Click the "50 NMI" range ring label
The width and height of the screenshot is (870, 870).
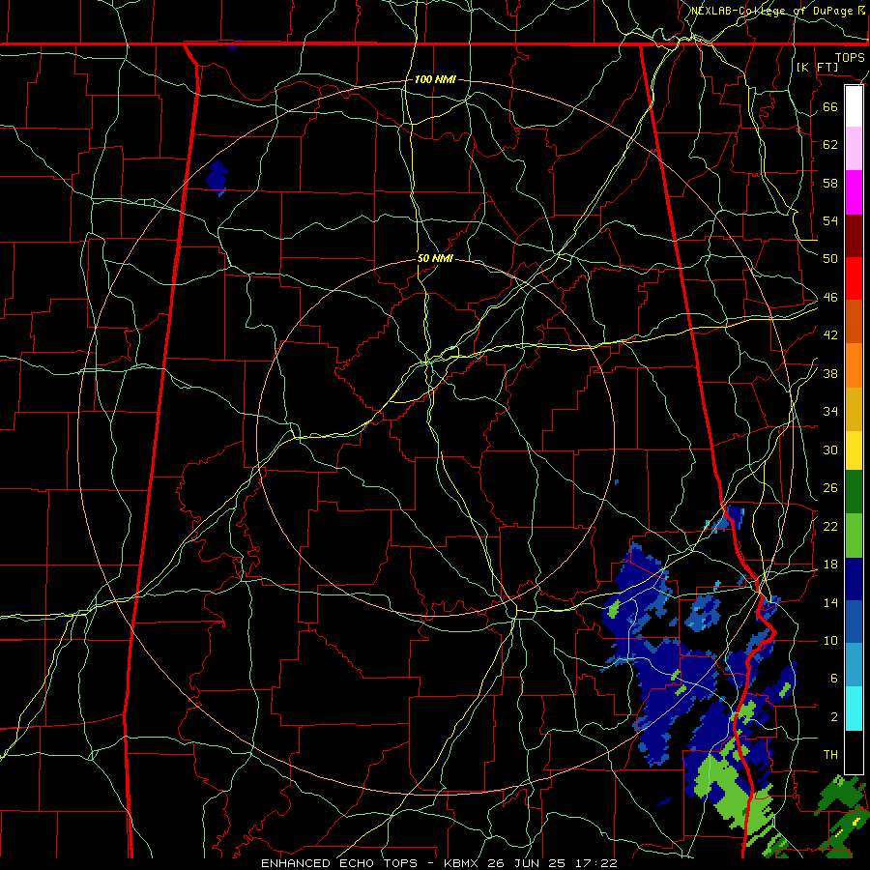[435, 258]
